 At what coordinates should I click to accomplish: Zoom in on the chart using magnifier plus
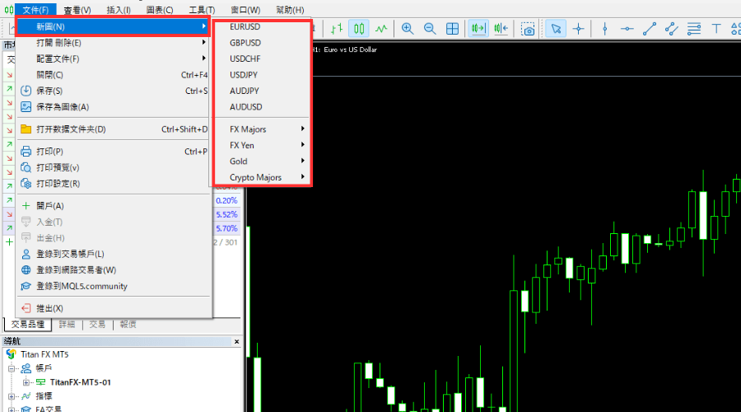(x=408, y=29)
